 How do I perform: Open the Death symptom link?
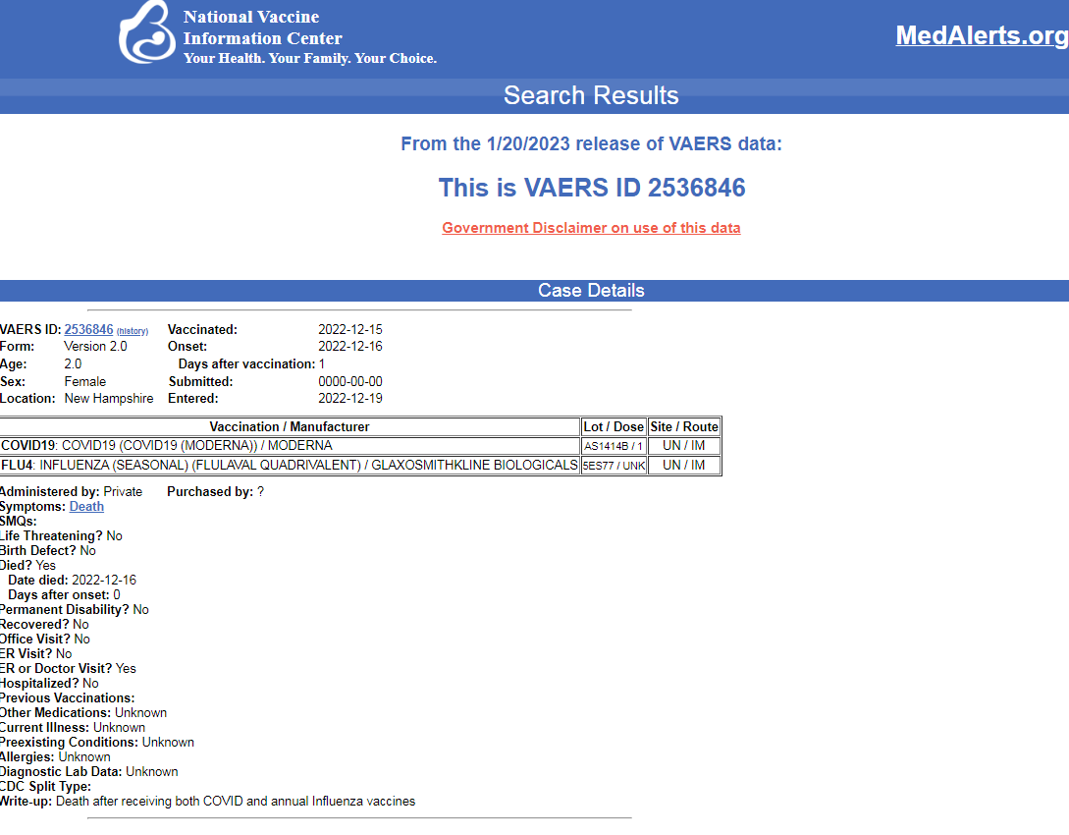pyautogui.click(x=86, y=506)
